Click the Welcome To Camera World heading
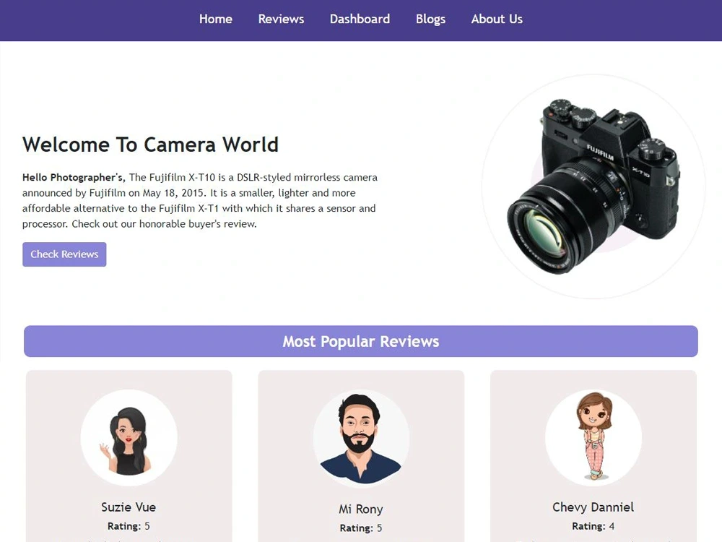Screen dimensions: 722x542 click(151, 145)
